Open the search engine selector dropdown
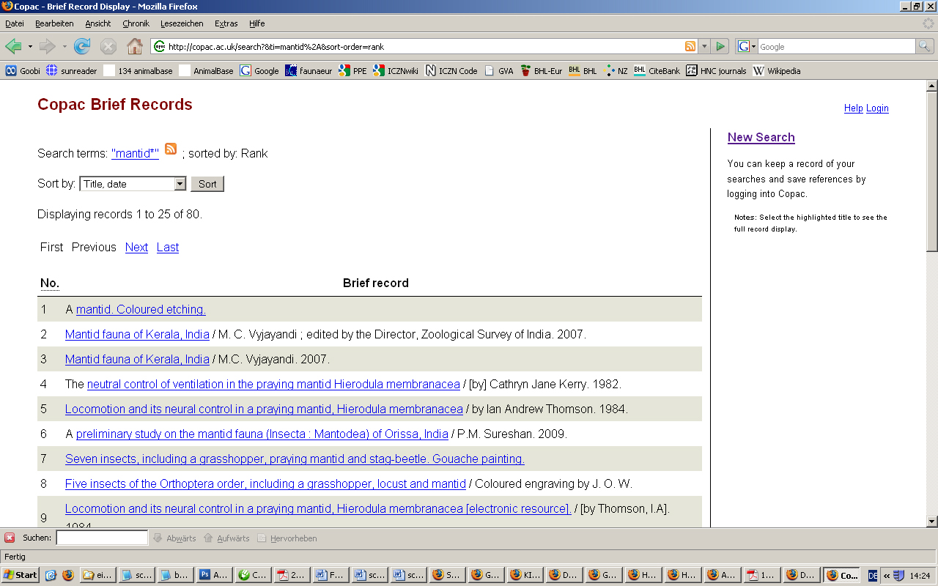 tap(747, 47)
